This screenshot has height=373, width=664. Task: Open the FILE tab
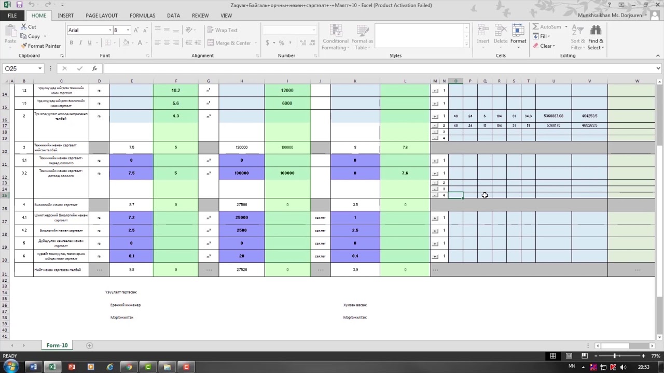[x=12, y=16]
